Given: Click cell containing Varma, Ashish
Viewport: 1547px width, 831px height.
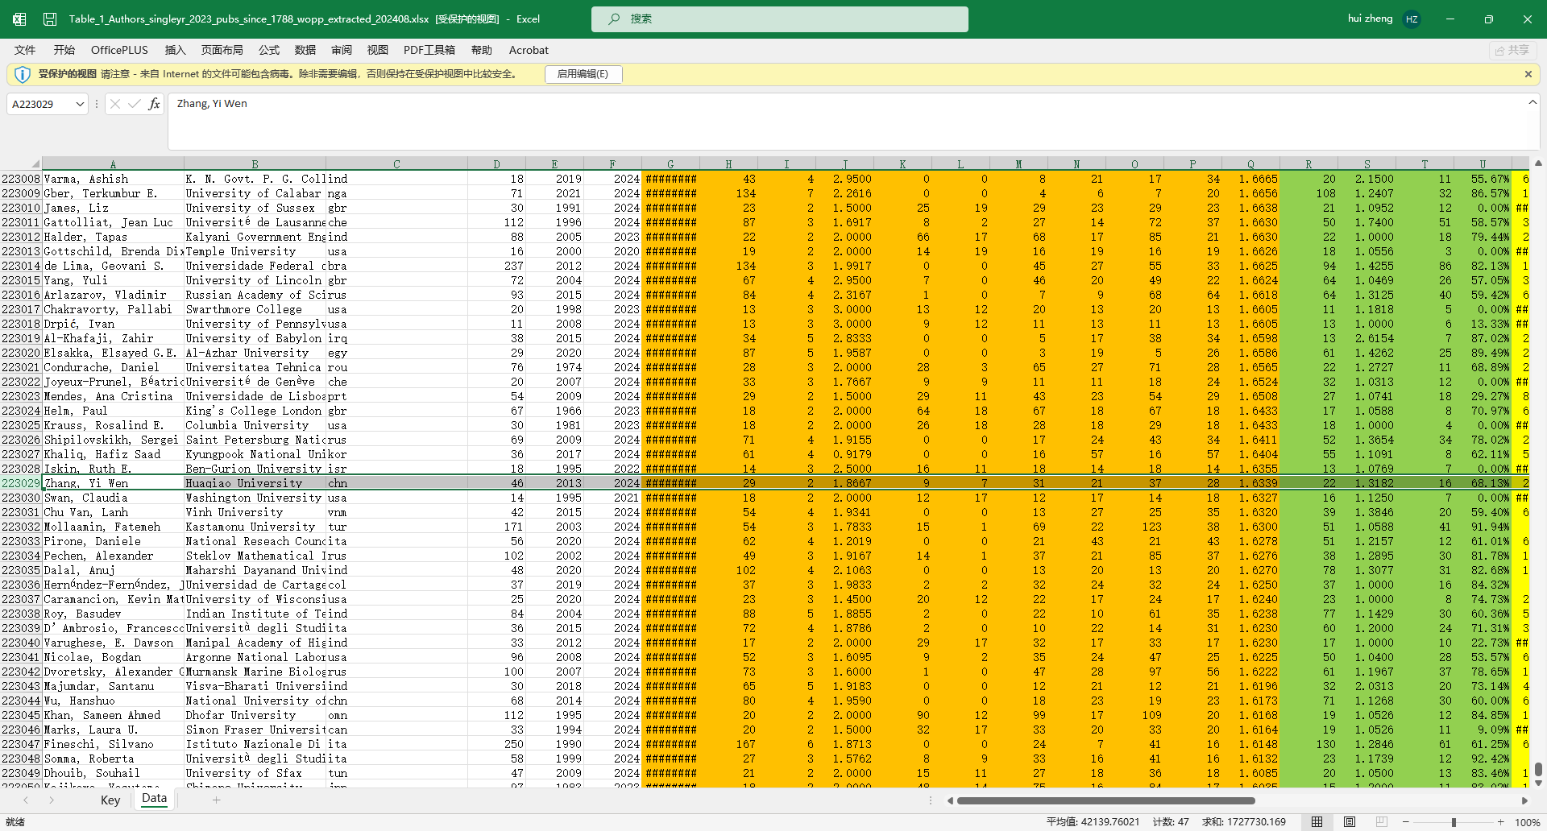Looking at the screenshot, I should point(113,179).
